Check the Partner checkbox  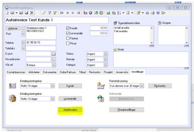(68, 38)
